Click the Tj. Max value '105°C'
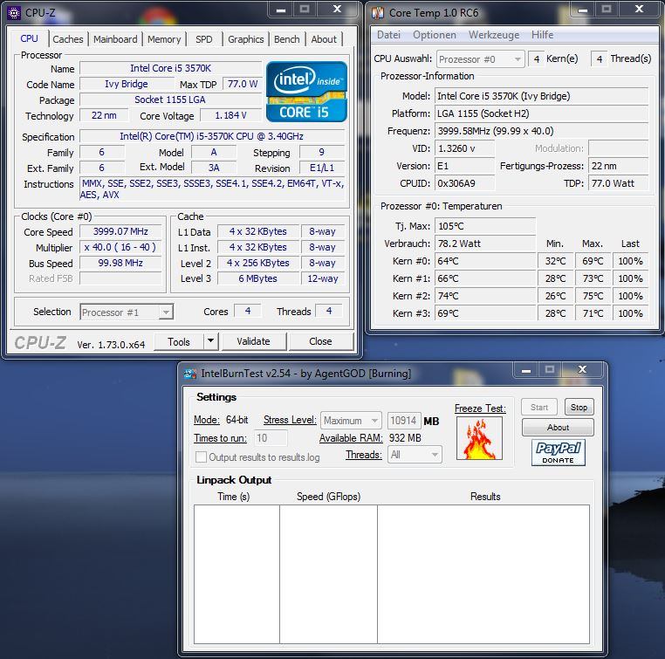The width and height of the screenshot is (665, 659). [484, 226]
